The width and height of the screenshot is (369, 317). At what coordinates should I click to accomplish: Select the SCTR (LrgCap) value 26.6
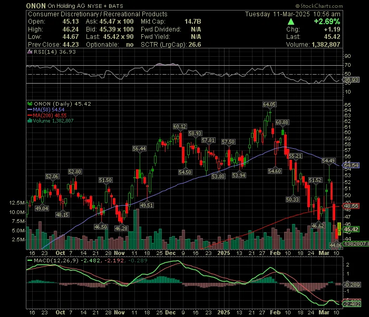tap(195, 45)
